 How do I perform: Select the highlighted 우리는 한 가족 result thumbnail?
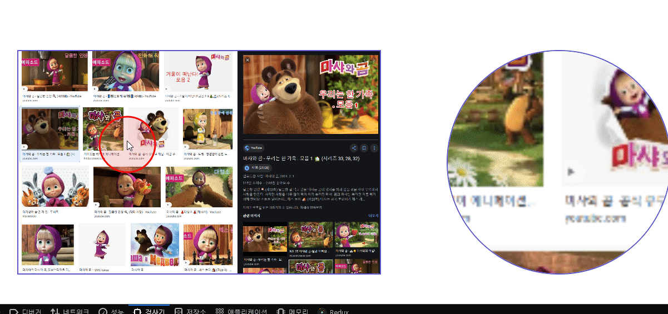coord(50,129)
